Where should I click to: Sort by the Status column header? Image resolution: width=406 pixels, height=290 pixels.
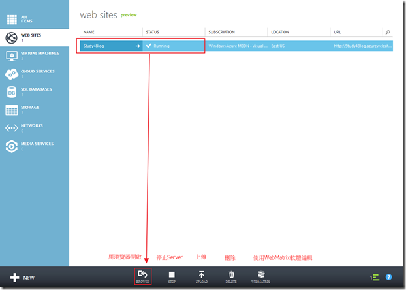pyautogui.click(x=153, y=32)
